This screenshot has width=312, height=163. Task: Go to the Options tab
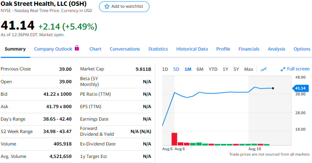[x=302, y=49]
